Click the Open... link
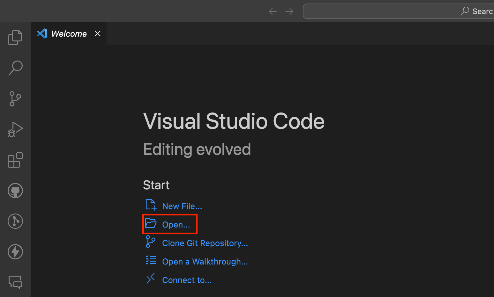 pos(176,225)
